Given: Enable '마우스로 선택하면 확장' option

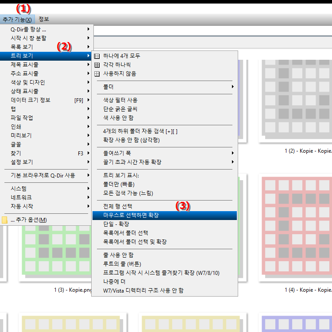Looking at the screenshot, I should tap(165, 215).
